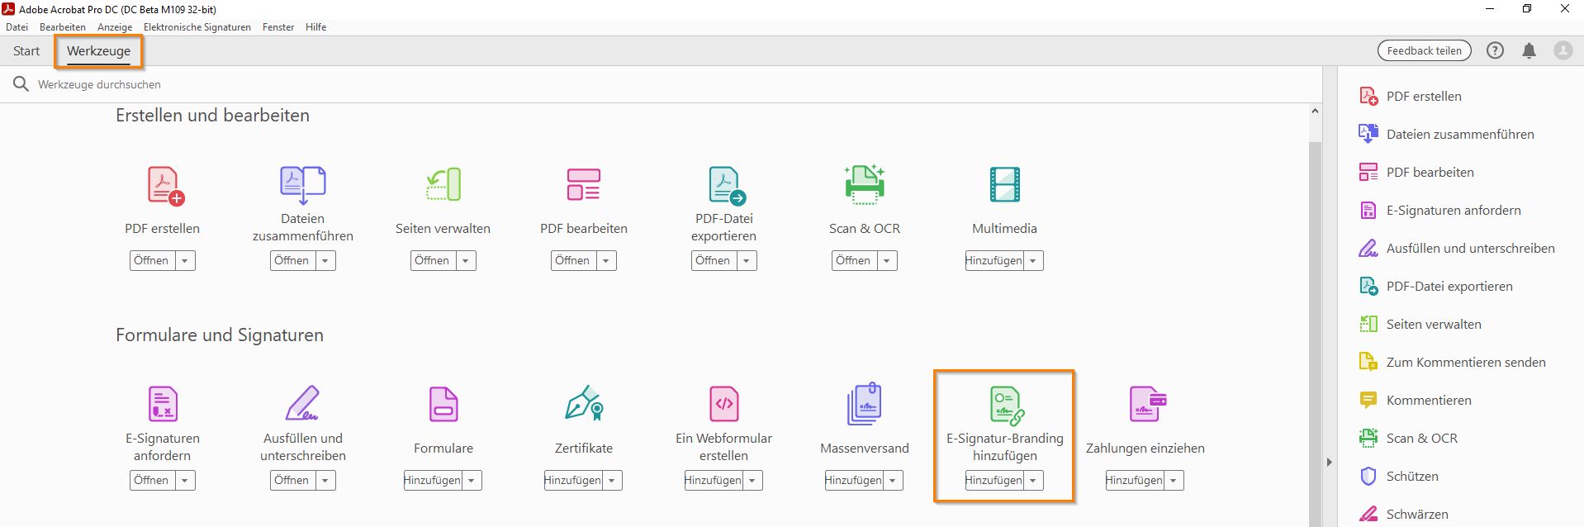Expand the dropdown arrow under Scan & OCR
Image resolution: width=1584 pixels, height=527 pixels.
click(887, 261)
